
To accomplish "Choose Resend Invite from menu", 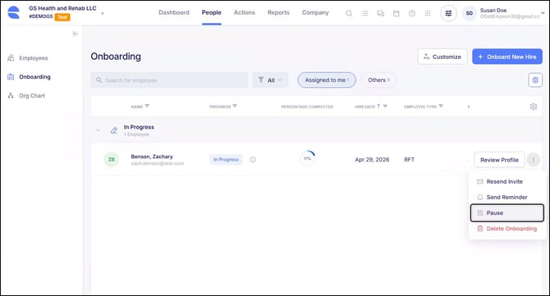I will pos(506,181).
